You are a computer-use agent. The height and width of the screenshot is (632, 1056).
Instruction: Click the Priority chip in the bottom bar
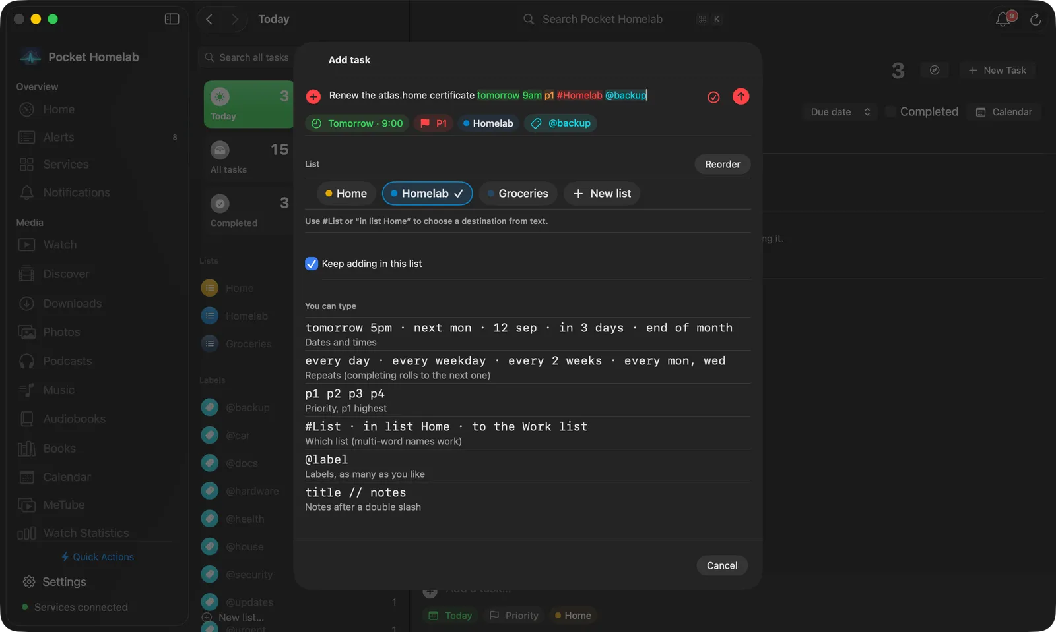[x=514, y=616]
